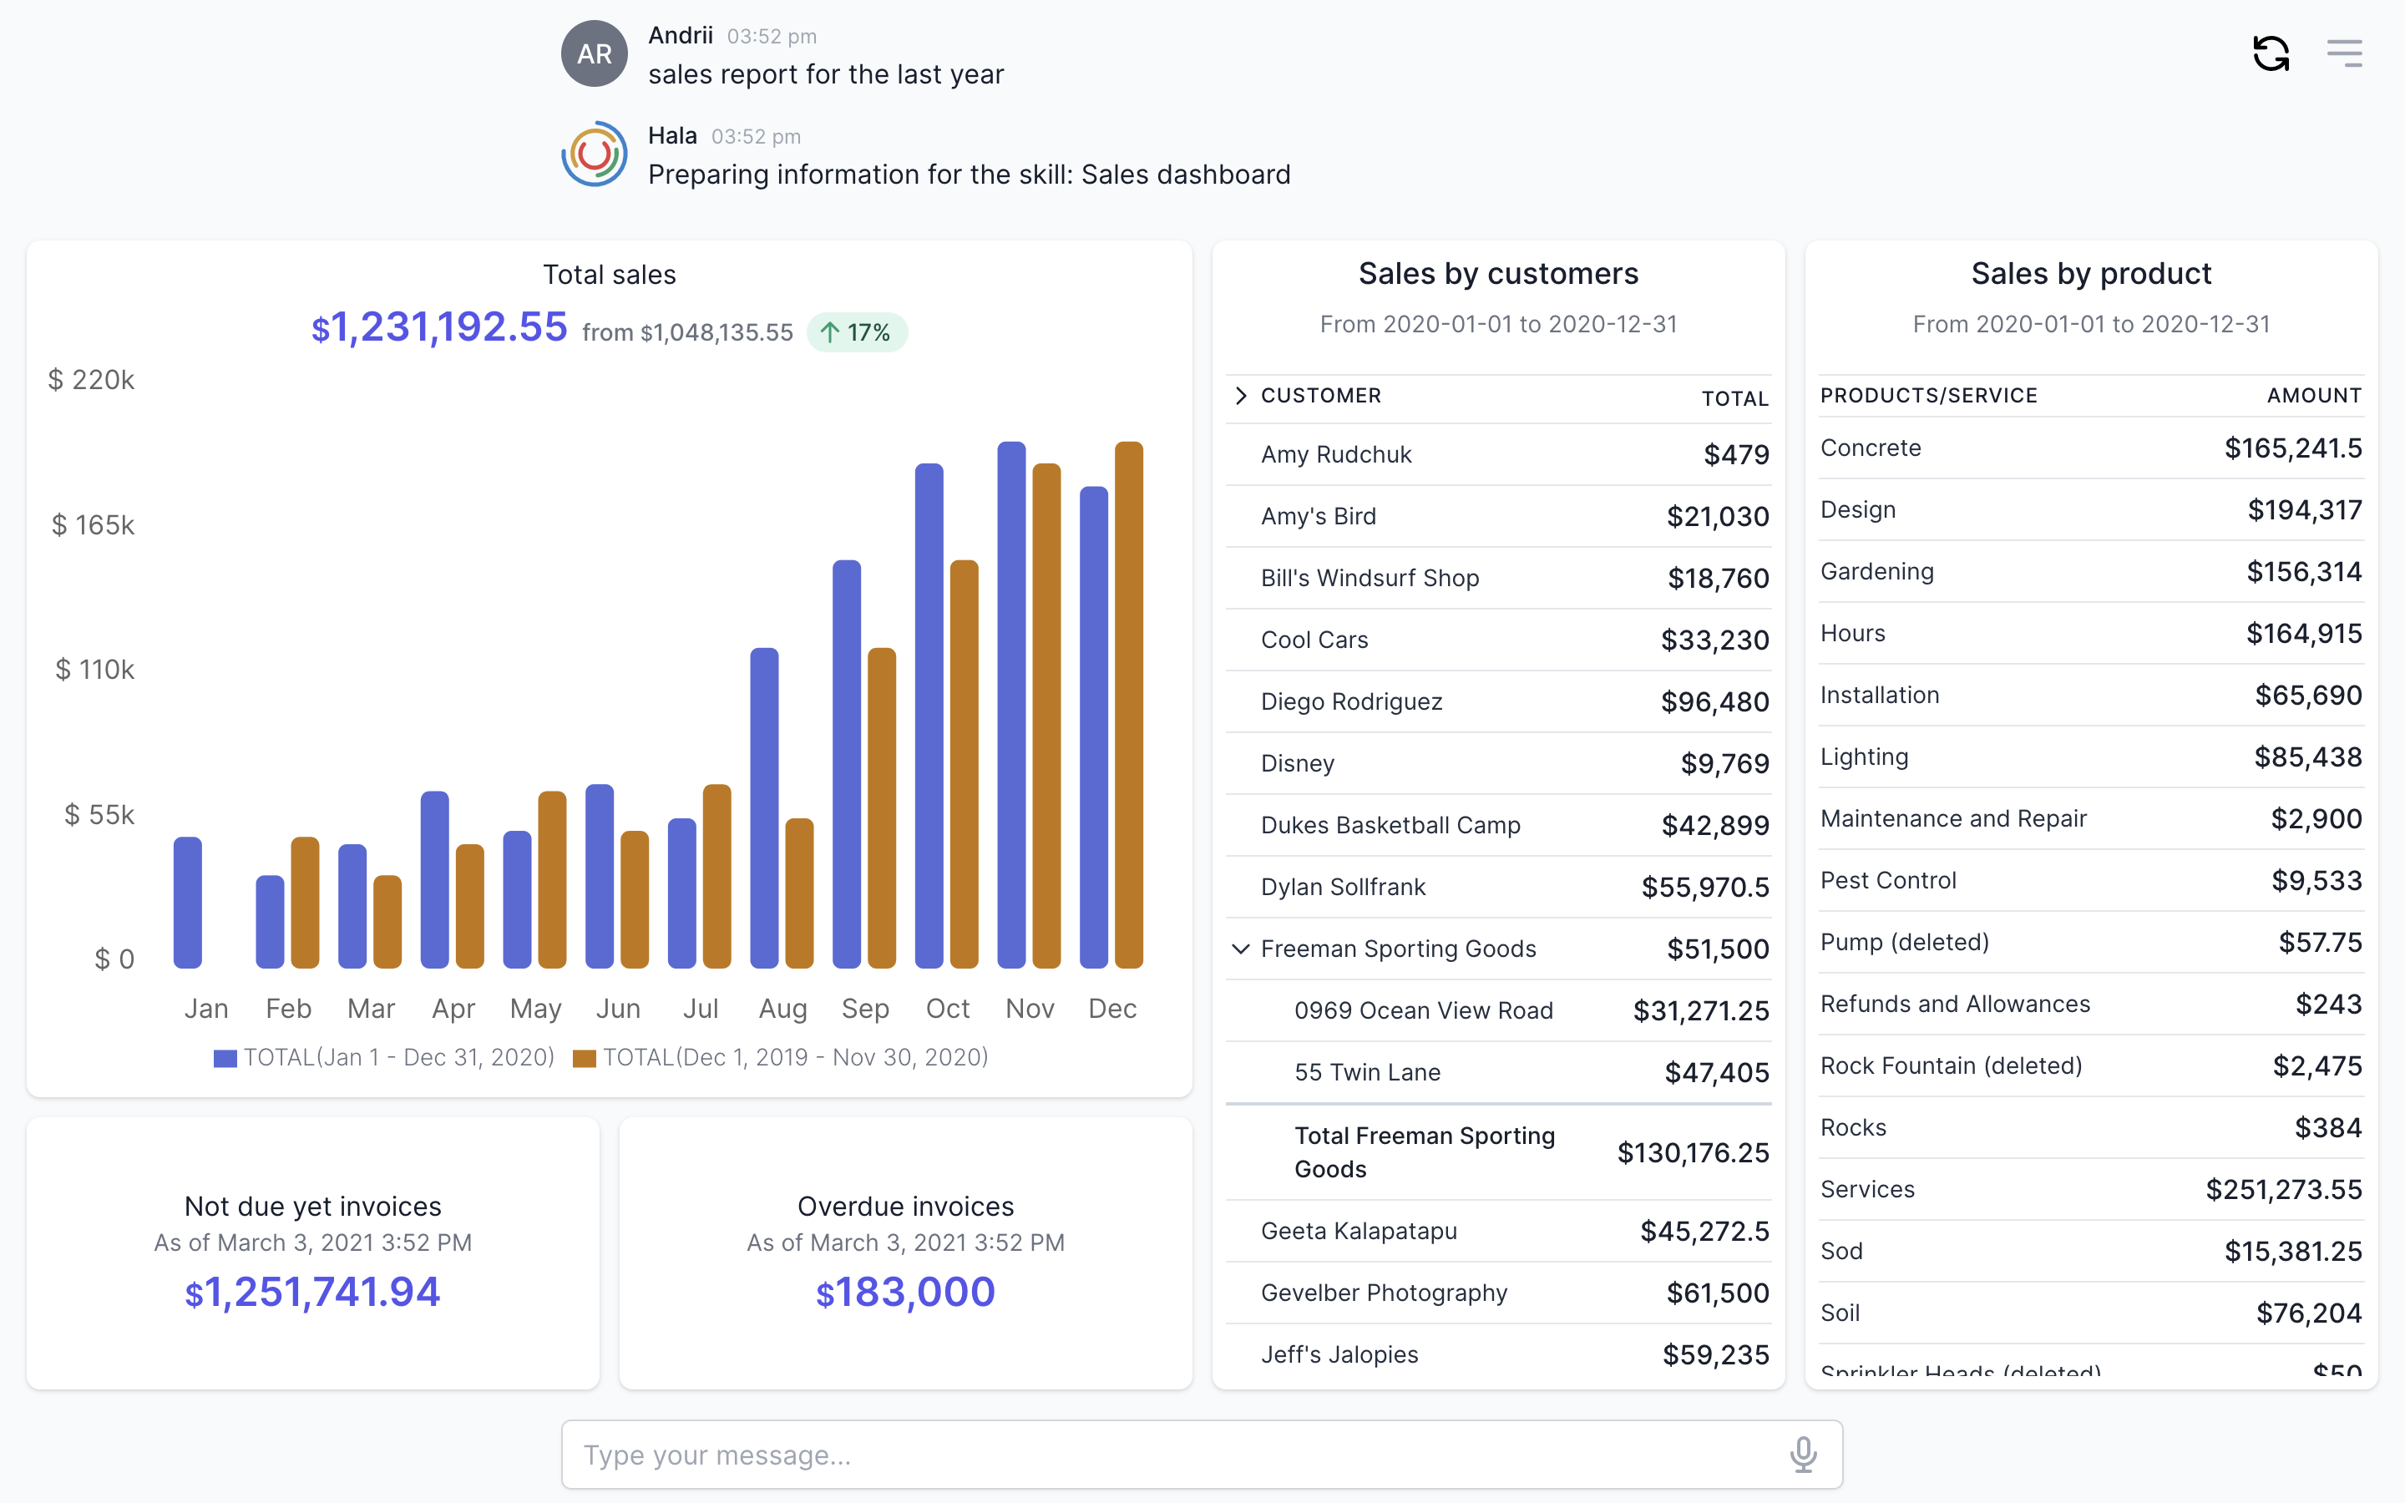This screenshot has height=1503, width=2405.
Task: Click the Soil product row
Action: (x=2091, y=1312)
